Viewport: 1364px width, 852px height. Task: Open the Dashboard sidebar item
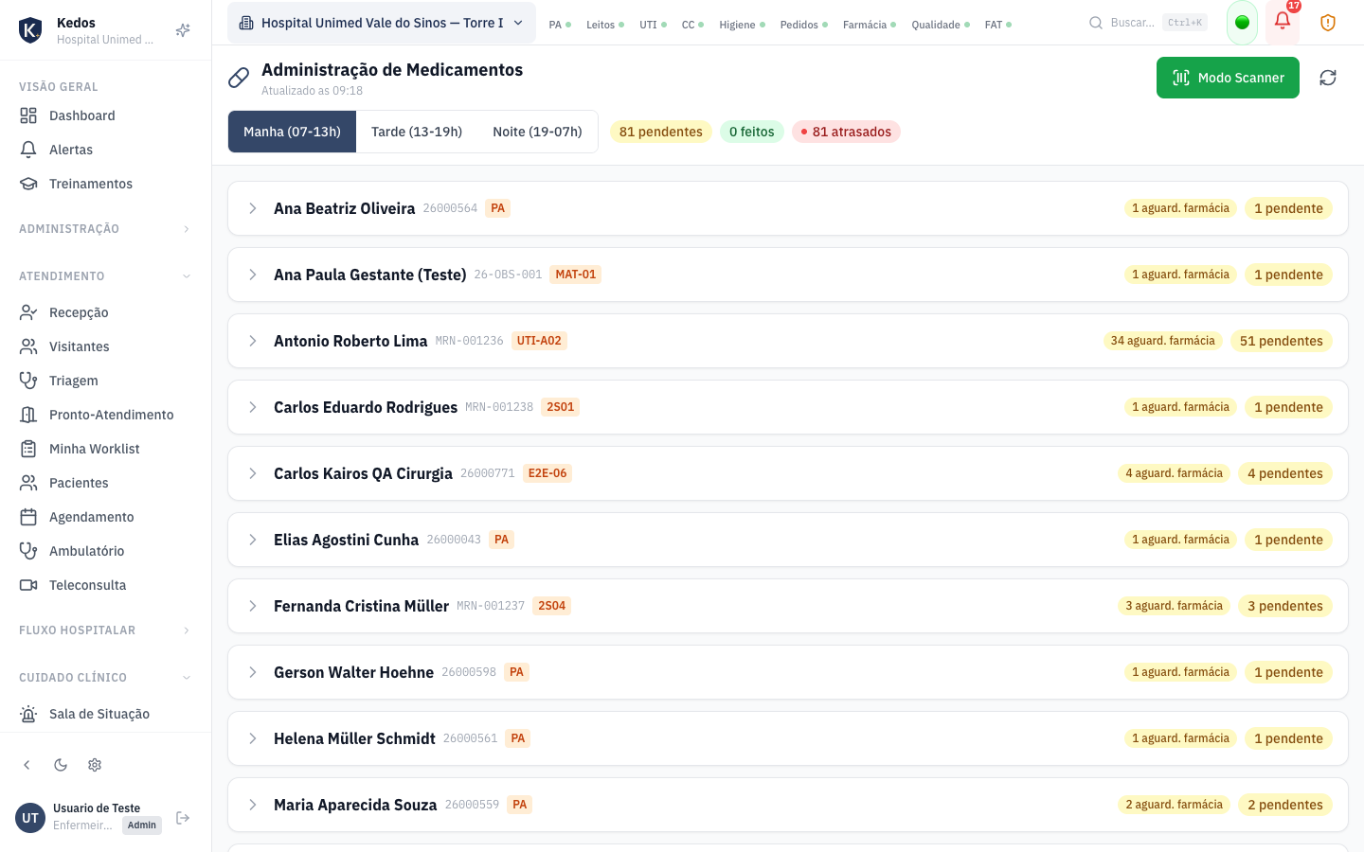click(x=105, y=115)
